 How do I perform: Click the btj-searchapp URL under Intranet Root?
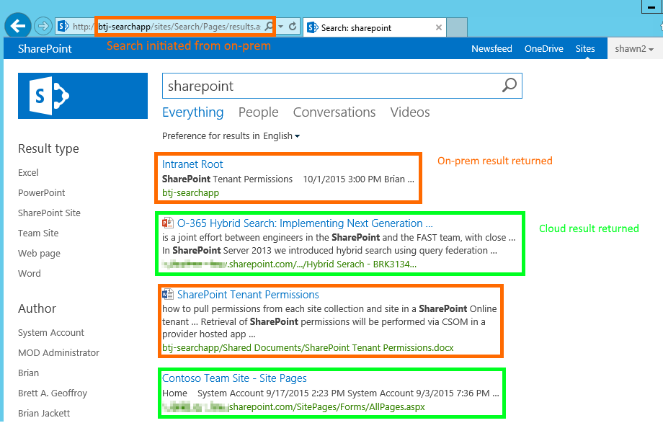pos(190,193)
